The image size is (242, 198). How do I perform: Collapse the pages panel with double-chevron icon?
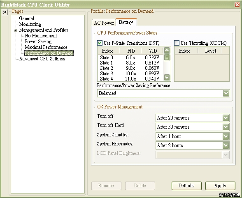pos(5,12)
